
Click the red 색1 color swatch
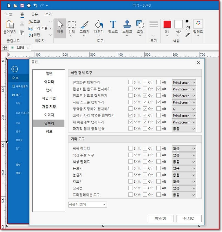tap(167, 24)
